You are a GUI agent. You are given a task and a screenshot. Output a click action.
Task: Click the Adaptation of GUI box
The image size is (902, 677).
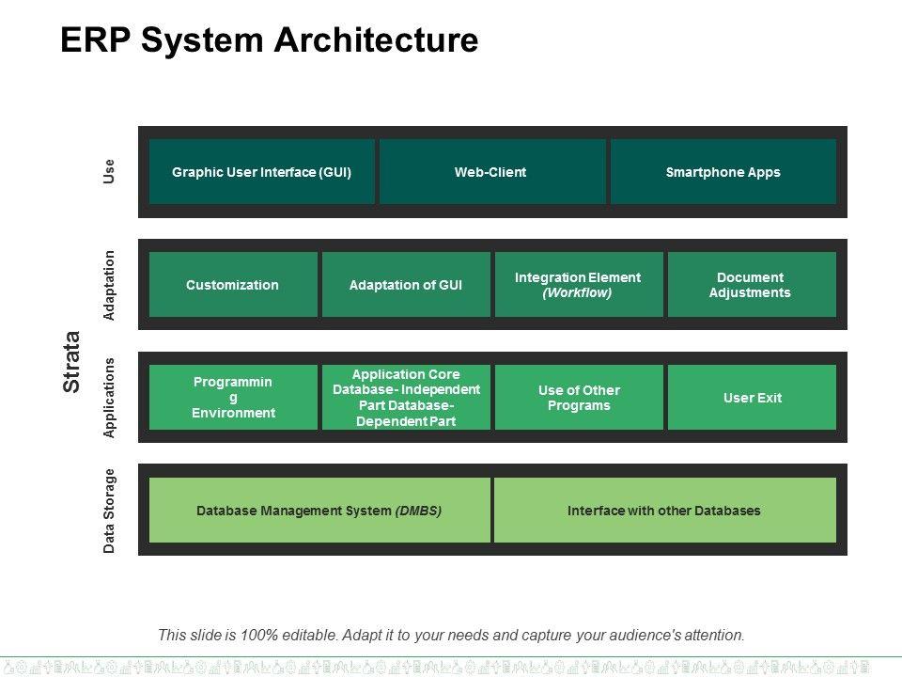click(406, 284)
